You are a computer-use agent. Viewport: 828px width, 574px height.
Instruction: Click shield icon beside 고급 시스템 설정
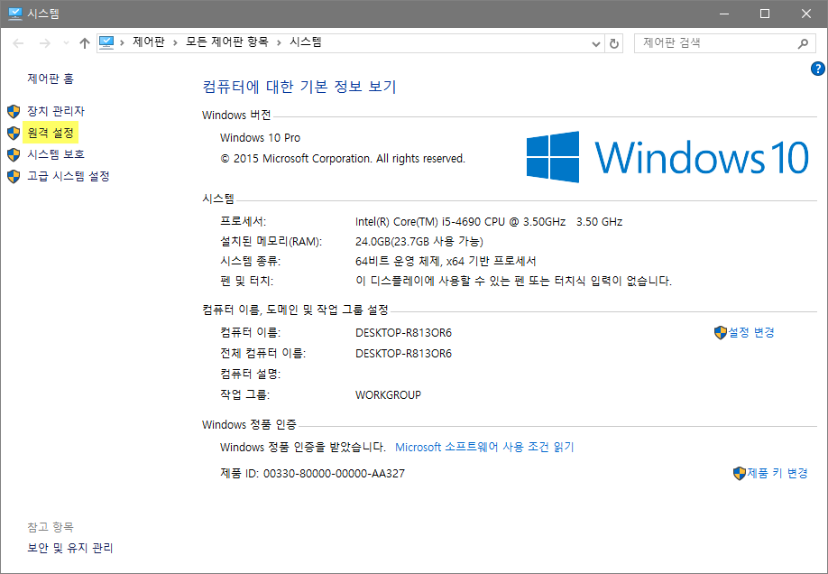[14, 176]
